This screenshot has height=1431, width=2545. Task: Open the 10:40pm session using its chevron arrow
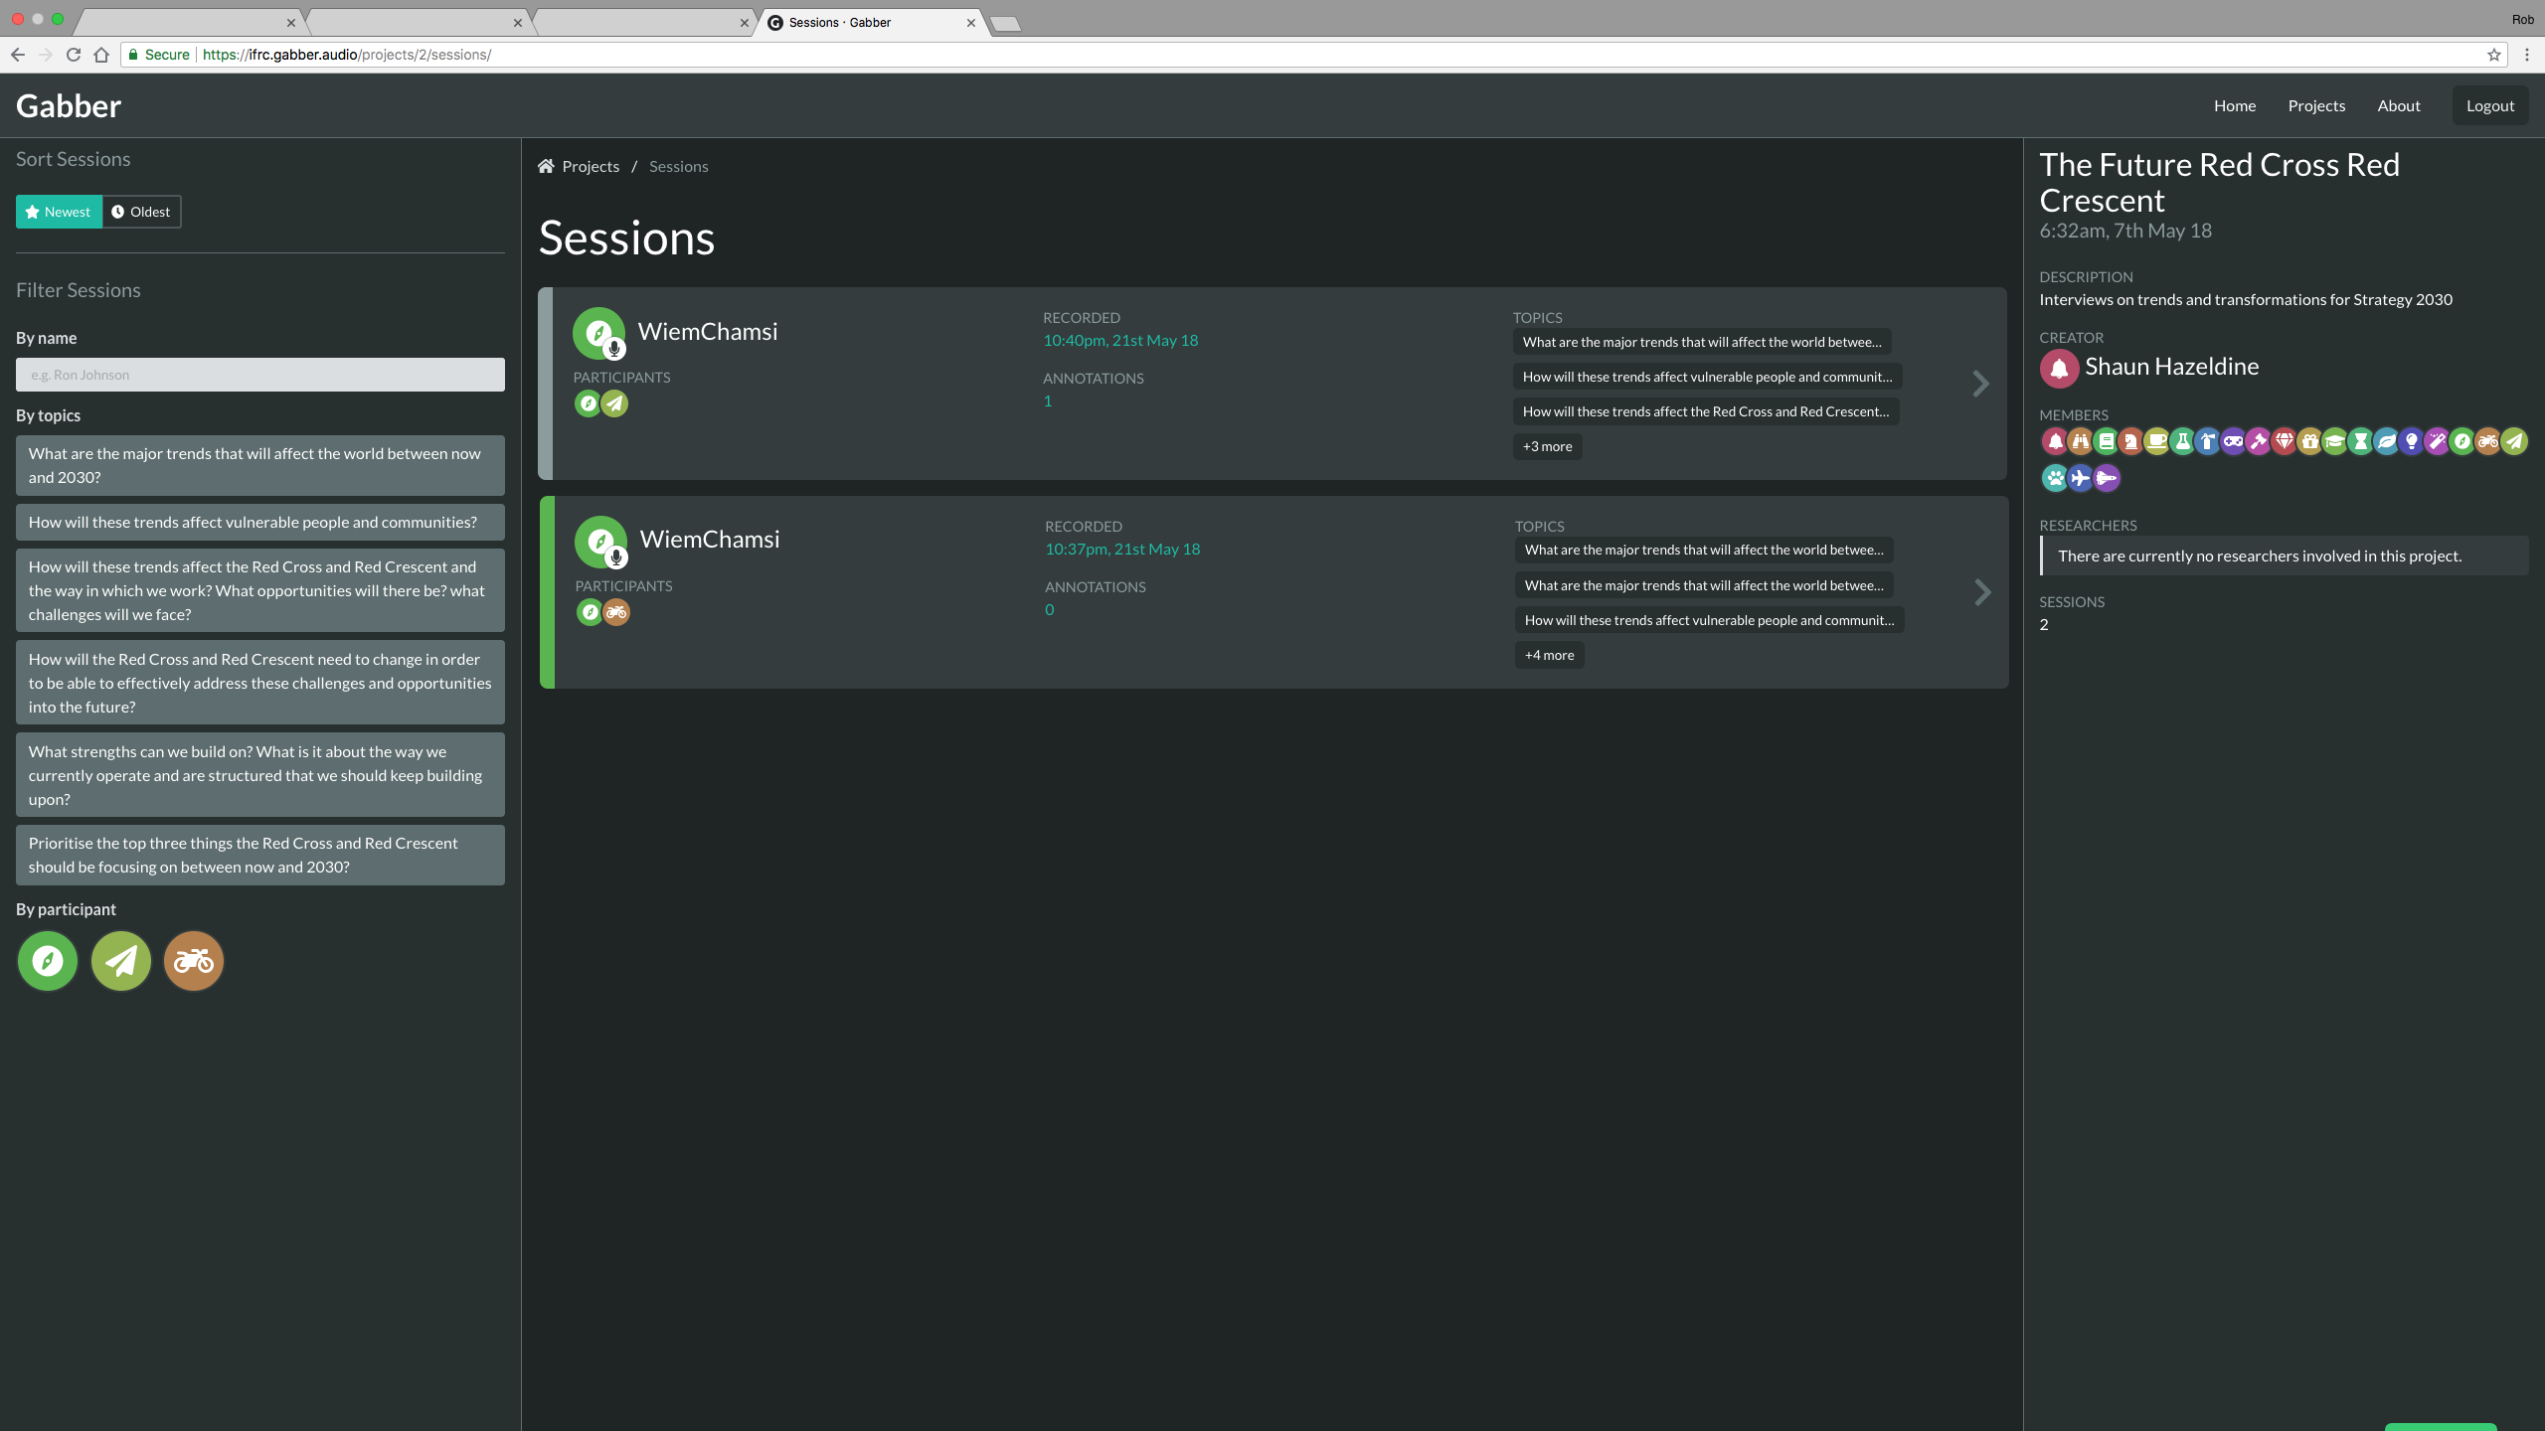pyautogui.click(x=1980, y=384)
